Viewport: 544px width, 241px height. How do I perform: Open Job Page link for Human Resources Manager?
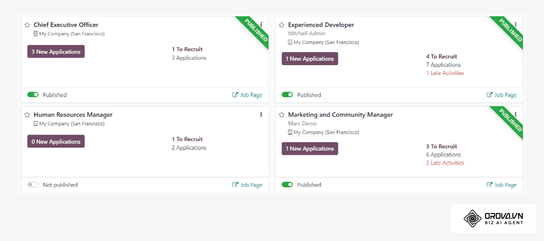point(247,185)
